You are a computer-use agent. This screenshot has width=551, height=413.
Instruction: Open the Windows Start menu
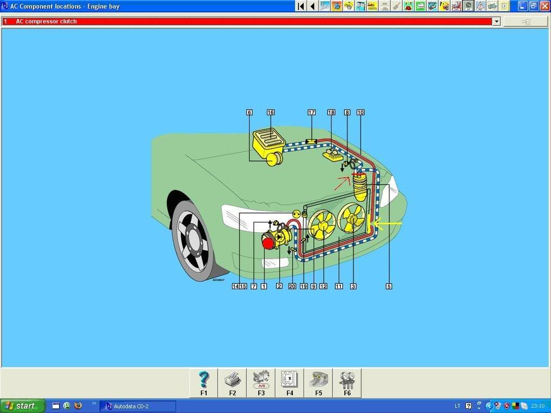[x=22, y=406]
